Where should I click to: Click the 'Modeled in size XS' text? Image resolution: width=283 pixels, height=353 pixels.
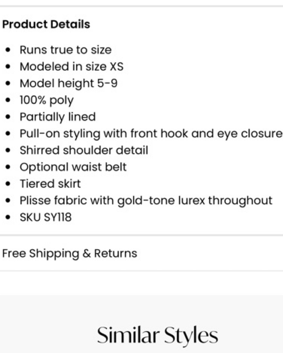[x=71, y=67]
